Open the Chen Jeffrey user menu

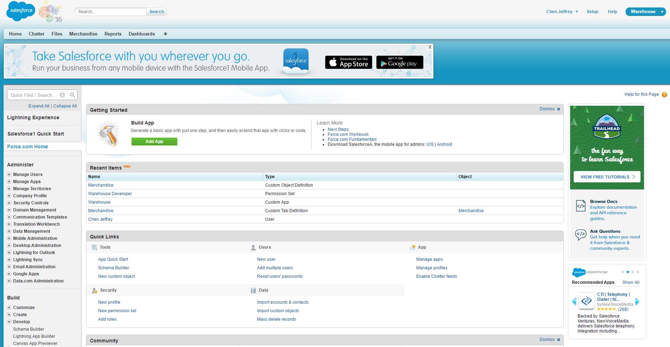pyautogui.click(x=562, y=12)
